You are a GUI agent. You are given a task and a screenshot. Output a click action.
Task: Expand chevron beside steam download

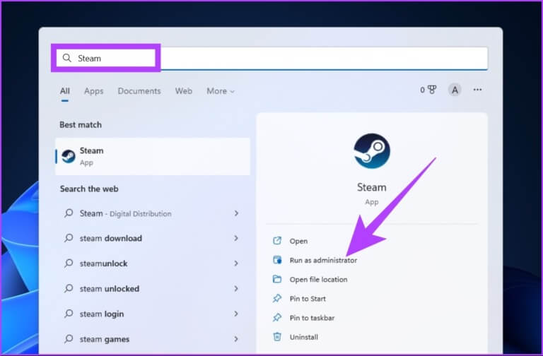[x=236, y=238]
